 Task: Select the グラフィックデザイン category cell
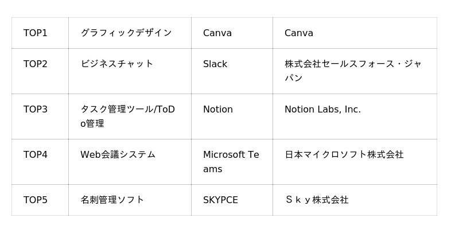pyautogui.click(x=130, y=33)
